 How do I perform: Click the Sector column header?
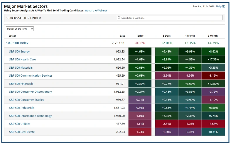(x=12, y=36)
